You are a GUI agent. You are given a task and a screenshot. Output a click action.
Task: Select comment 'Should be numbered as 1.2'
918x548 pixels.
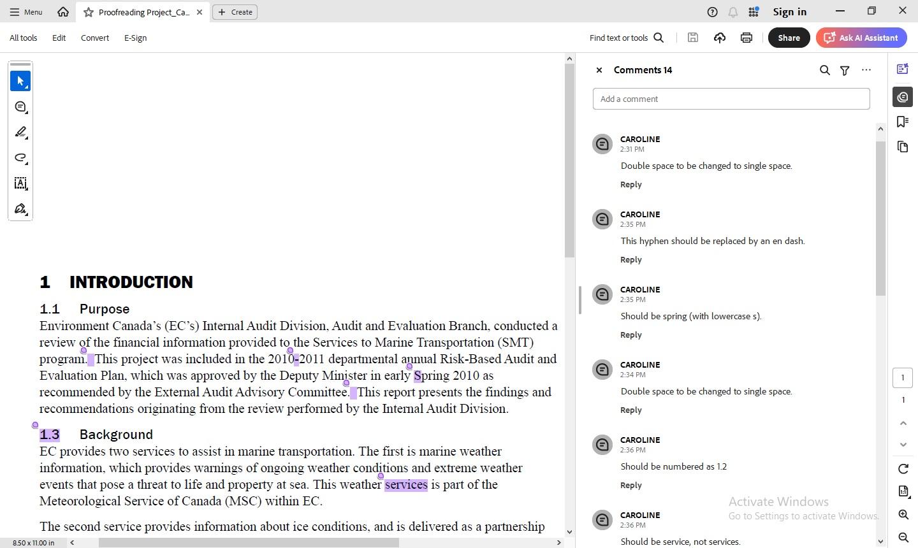point(674,466)
